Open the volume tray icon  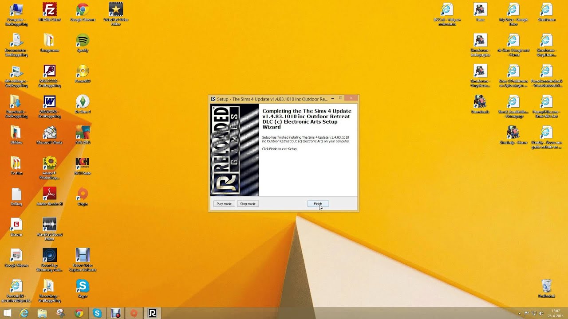541,313
